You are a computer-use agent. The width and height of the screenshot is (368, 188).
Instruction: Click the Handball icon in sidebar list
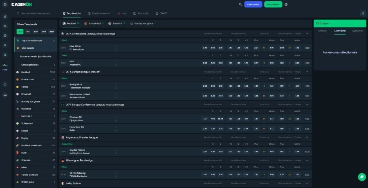[18, 109]
